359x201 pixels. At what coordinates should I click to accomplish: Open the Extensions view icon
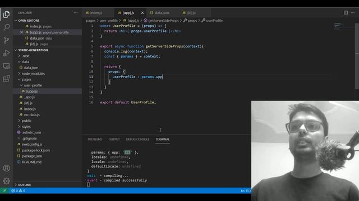click(6, 79)
